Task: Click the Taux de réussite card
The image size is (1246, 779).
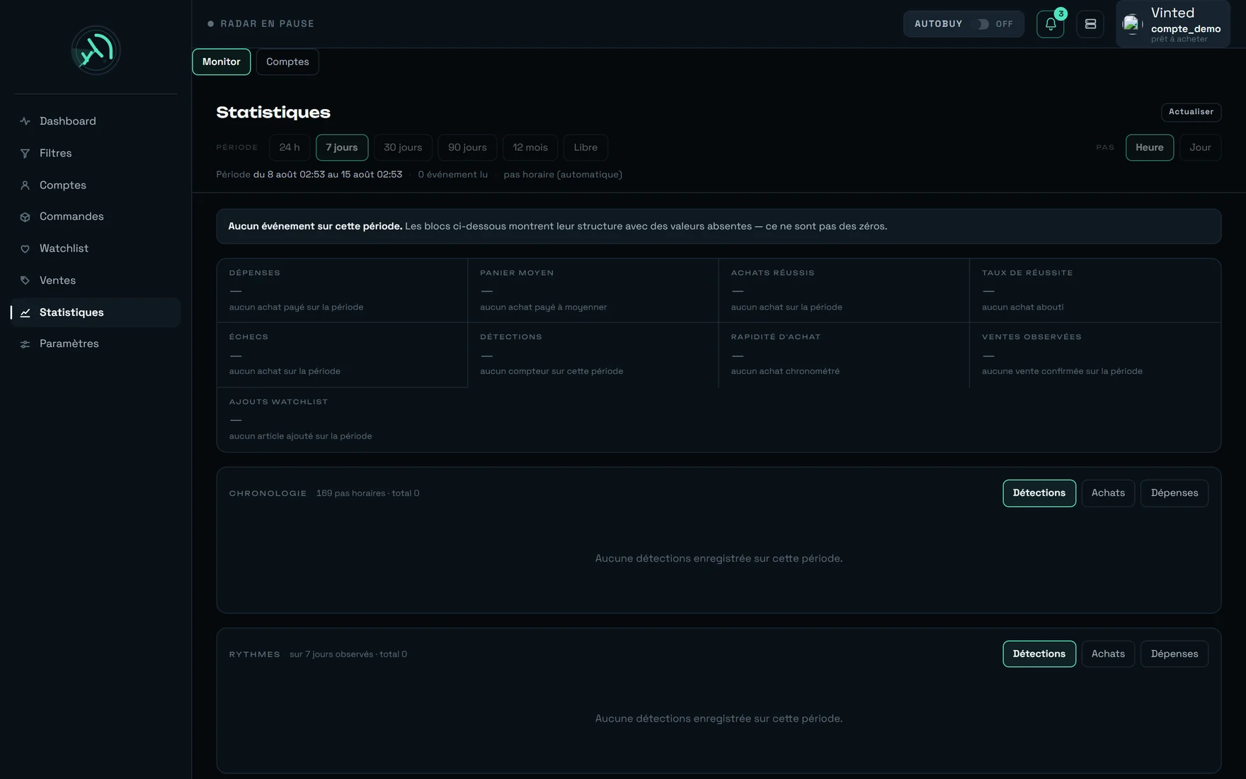Action: pos(1095,290)
